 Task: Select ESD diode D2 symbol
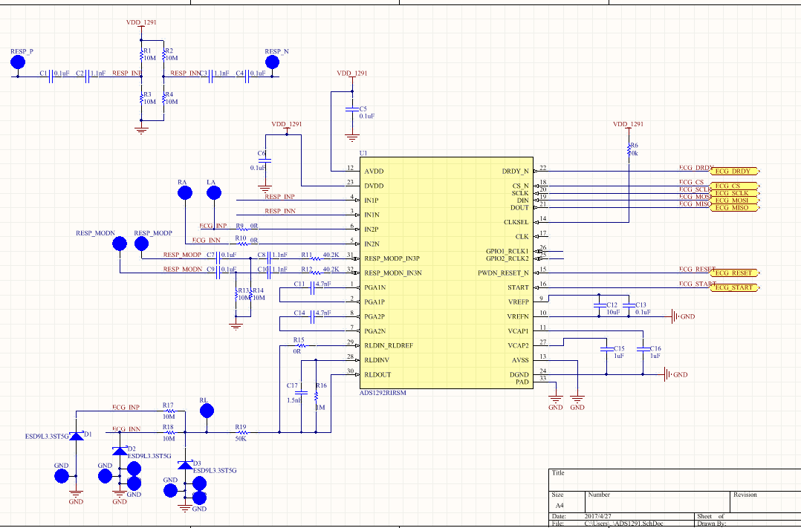120,450
